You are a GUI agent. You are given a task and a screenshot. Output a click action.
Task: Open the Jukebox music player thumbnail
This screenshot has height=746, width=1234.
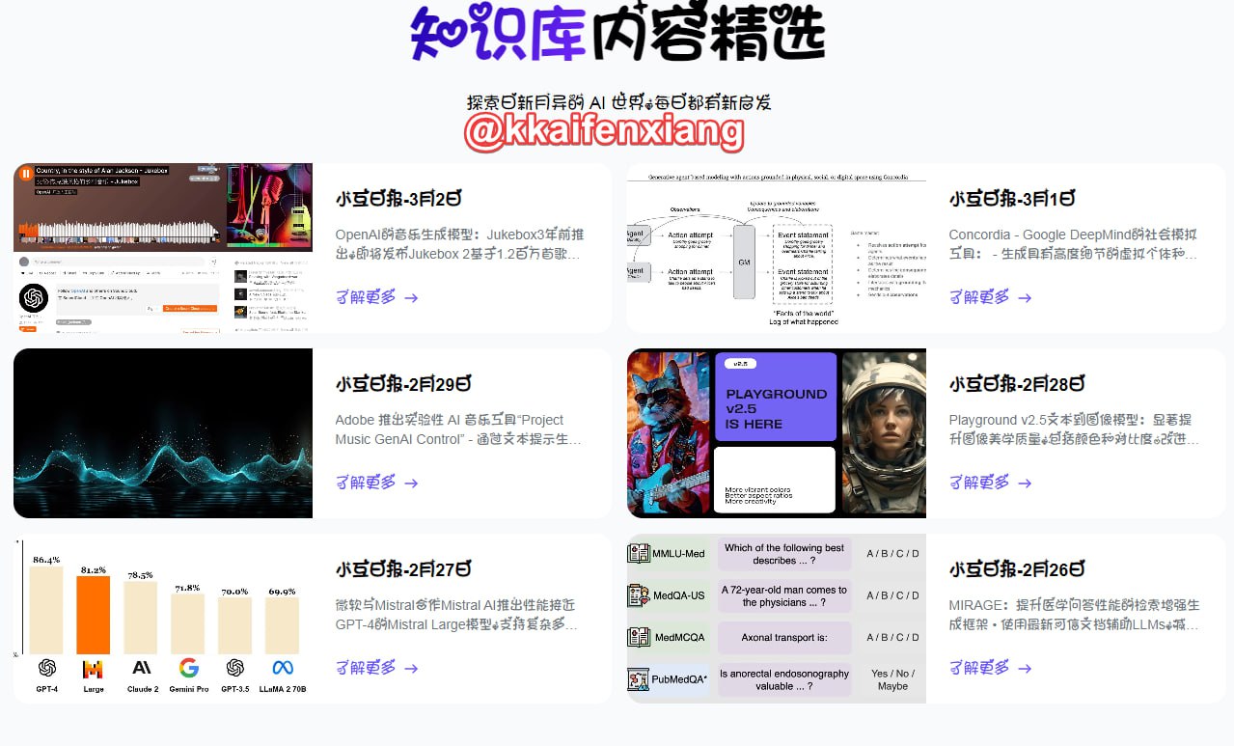(163, 248)
